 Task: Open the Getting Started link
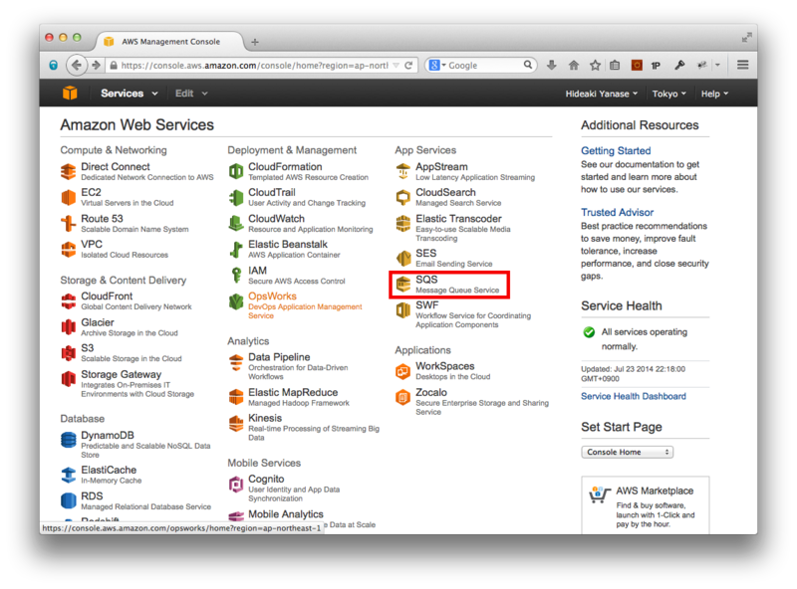coord(616,151)
